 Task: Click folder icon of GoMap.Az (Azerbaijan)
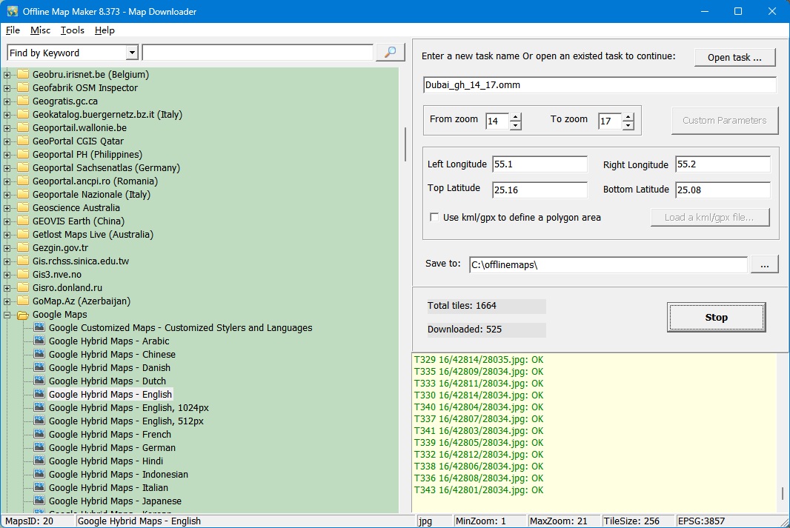click(23, 301)
